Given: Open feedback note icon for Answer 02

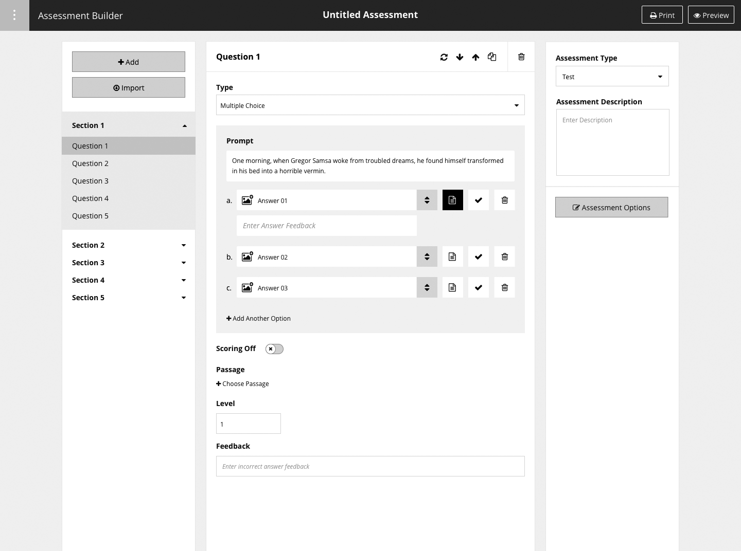Looking at the screenshot, I should (452, 256).
